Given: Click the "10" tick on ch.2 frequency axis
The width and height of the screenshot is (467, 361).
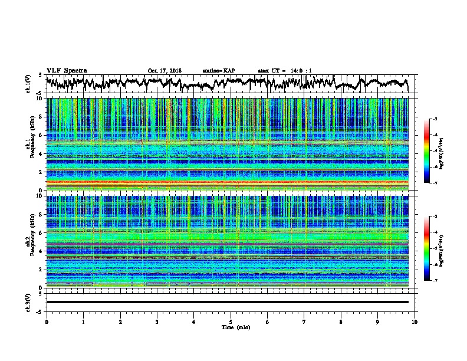Looking at the screenshot, I should [40, 196].
